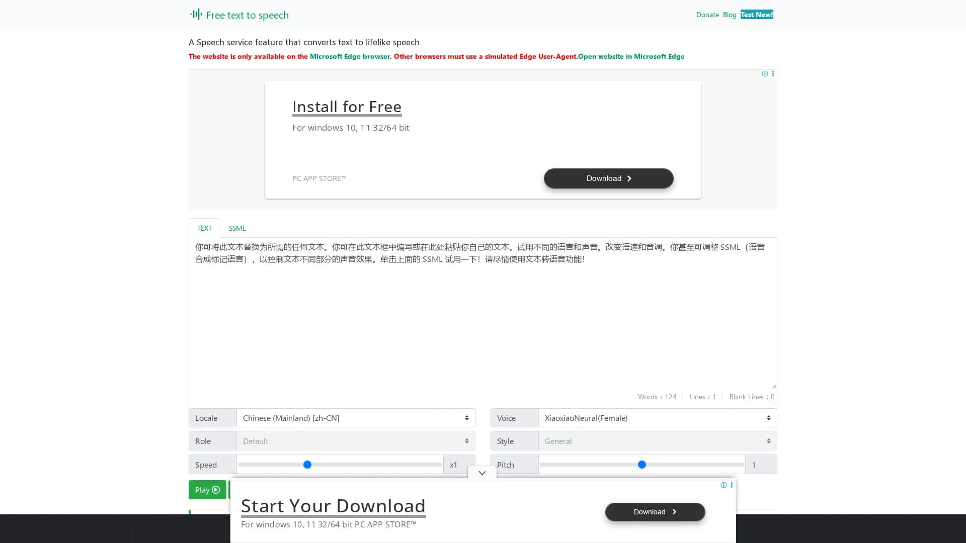This screenshot has width=966, height=543.
Task: Open the Blog link
Action: coord(730,15)
